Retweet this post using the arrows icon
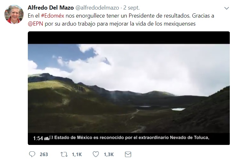Image resolution: width=233 pixels, height=159 pixels. [64, 155]
